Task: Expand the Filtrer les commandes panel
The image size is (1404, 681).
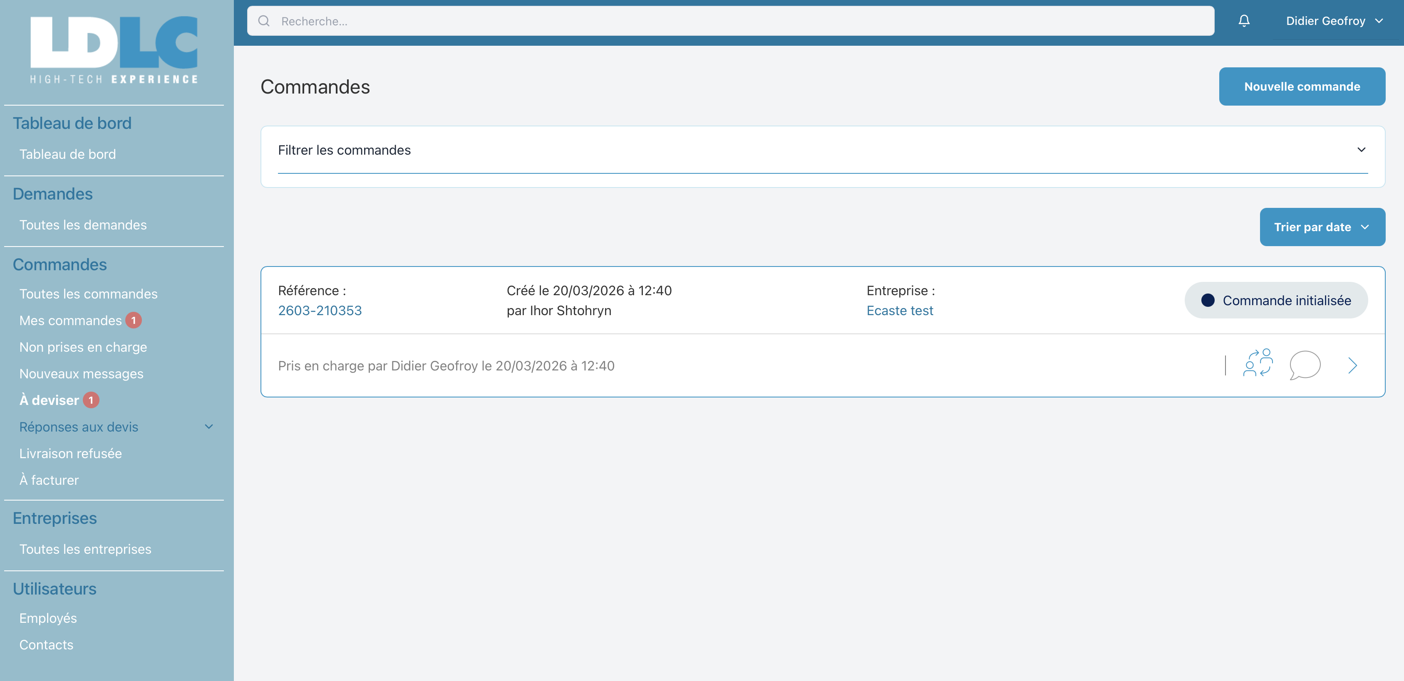Action: 822,150
